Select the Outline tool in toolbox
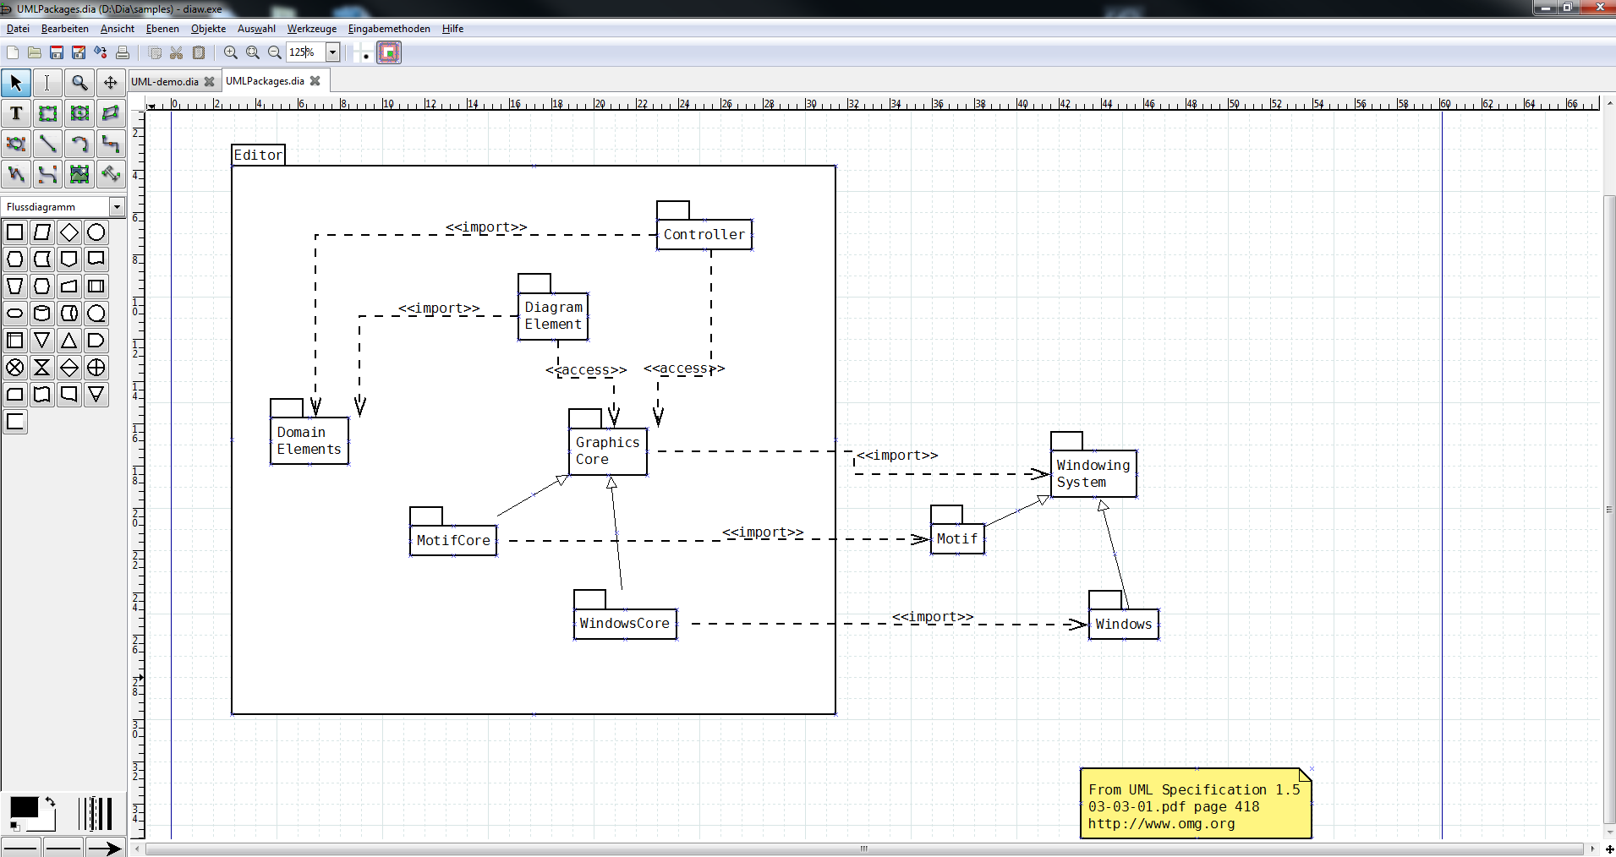Screen dimensions: 1616x857 point(111,174)
